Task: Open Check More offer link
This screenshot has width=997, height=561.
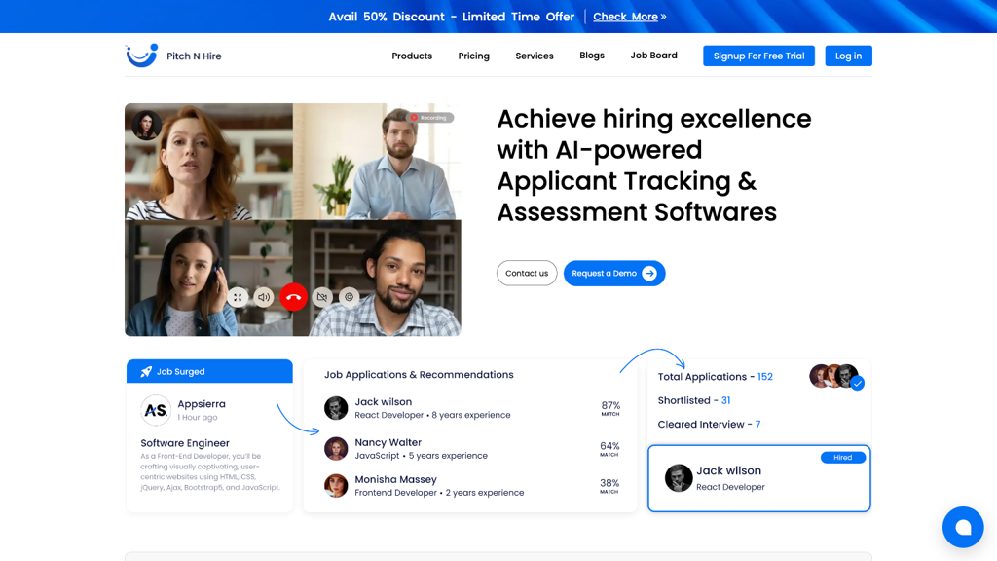Action: point(627,16)
